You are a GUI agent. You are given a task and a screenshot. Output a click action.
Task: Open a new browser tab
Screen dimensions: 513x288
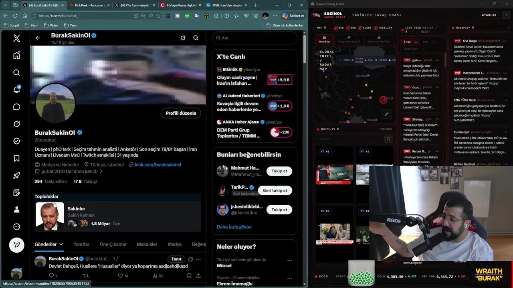pos(255,5)
